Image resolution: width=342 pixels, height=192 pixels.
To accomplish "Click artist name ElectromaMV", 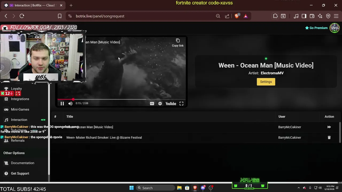I will [x=272, y=73].
